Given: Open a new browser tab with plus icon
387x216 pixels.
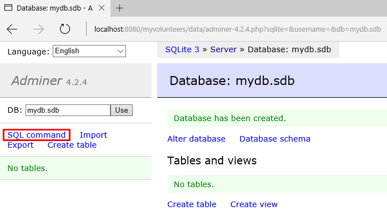Looking at the screenshot, I should [x=120, y=8].
